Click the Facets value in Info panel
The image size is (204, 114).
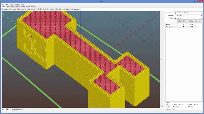pyautogui.click(x=175, y=107)
